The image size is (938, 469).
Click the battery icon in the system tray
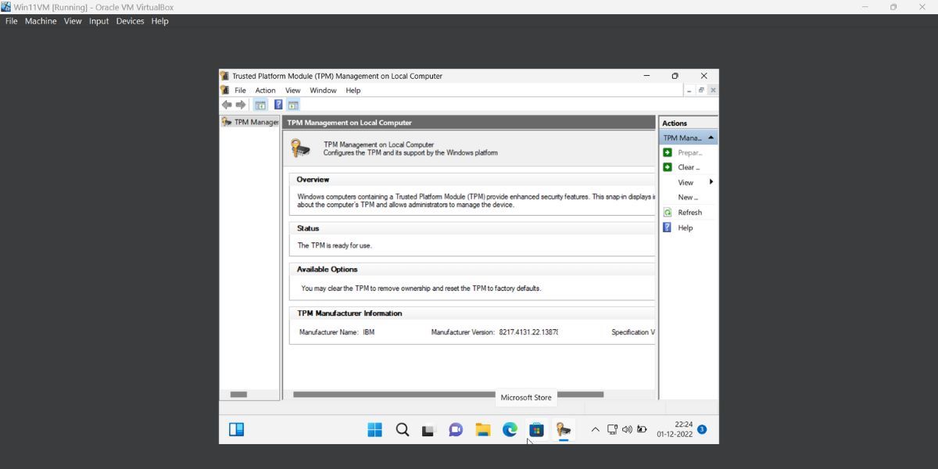coord(642,429)
